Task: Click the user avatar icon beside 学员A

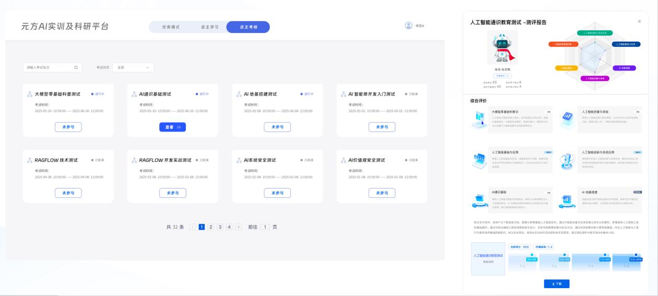Action: pyautogui.click(x=408, y=26)
